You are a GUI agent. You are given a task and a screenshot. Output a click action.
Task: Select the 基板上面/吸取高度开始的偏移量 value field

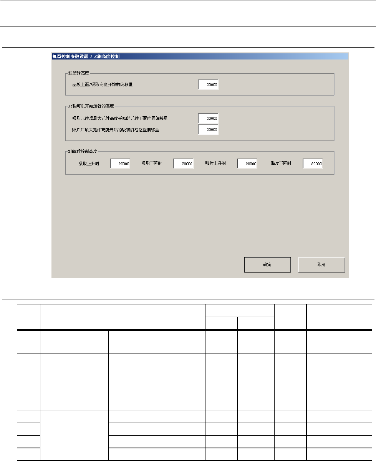click(208, 84)
